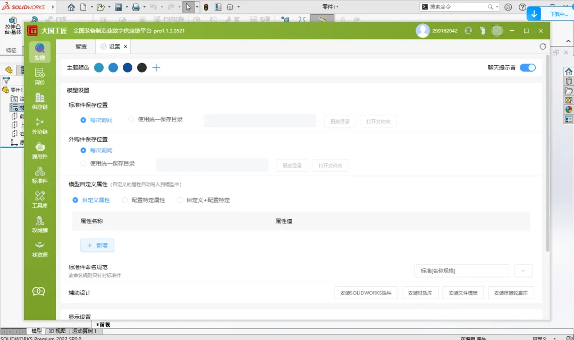The image size is (574, 340).
Task: Open SolidWorks help question mark icon
Action: (x=522, y=7)
